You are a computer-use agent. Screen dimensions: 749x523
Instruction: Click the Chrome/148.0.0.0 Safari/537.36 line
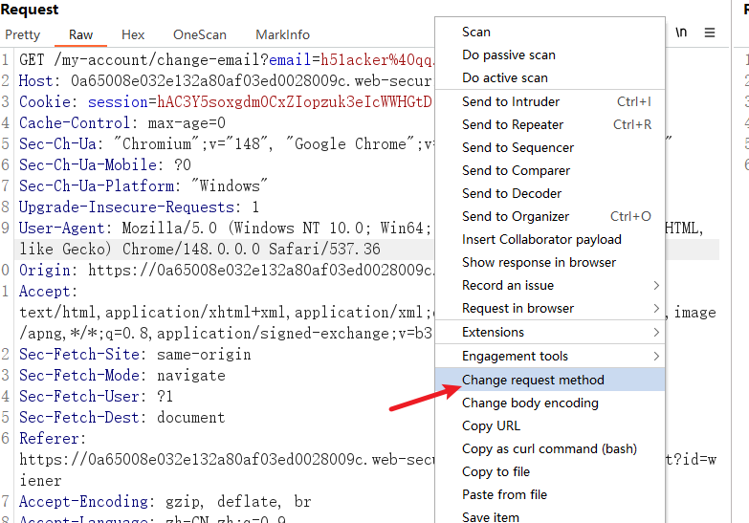click(200, 249)
